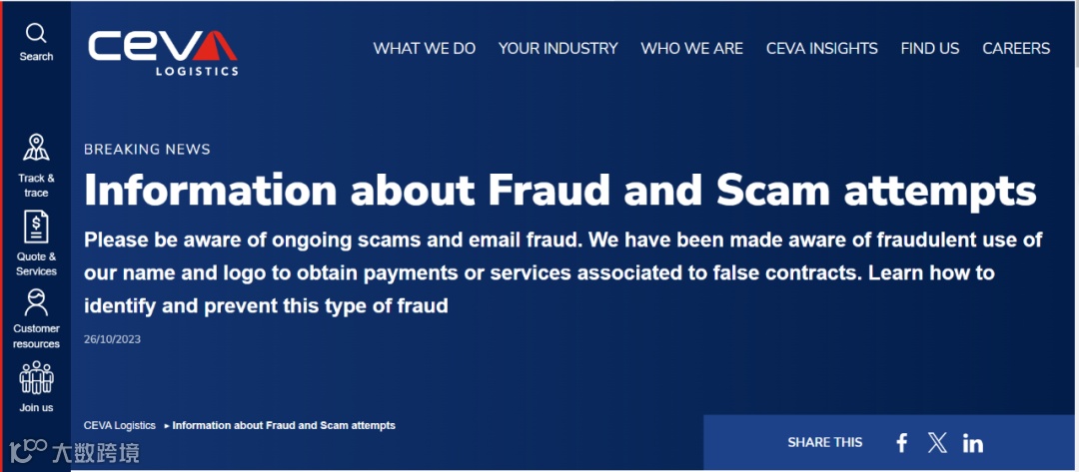Expand the FIND US menu
The height and width of the screenshot is (472, 1079).
pos(929,48)
